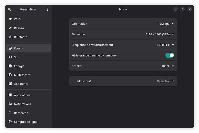Image resolution: width=199 pixels, height=133 pixels.
Task: Click the Notifications bell icon
Action: pos(10,104)
